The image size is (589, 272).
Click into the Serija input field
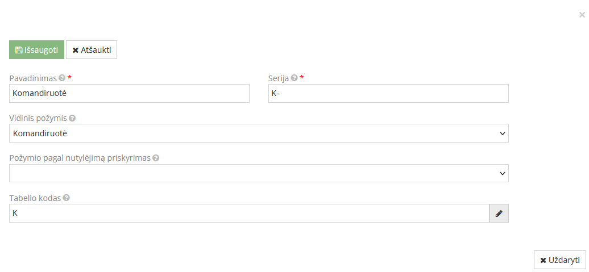tap(388, 94)
